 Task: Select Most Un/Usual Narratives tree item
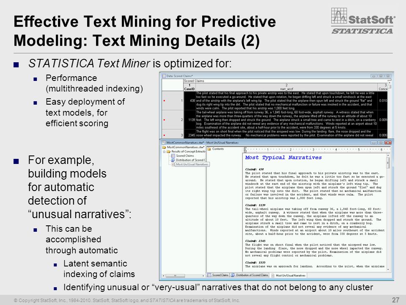pyautogui.click(x=192, y=164)
